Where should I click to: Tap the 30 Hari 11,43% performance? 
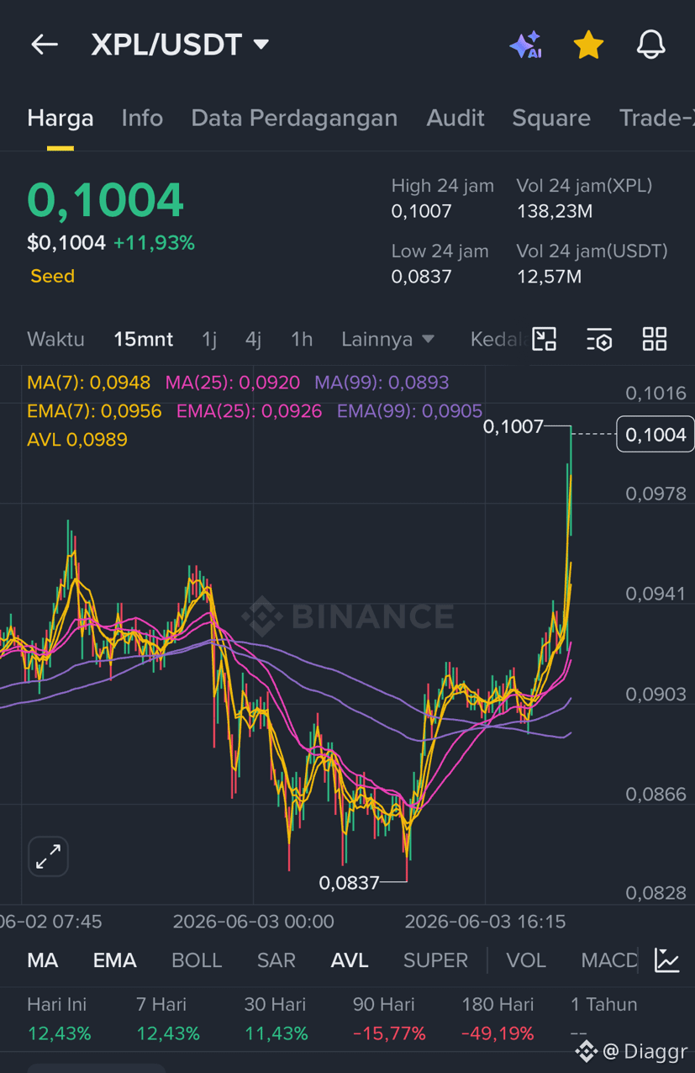pos(276,1019)
